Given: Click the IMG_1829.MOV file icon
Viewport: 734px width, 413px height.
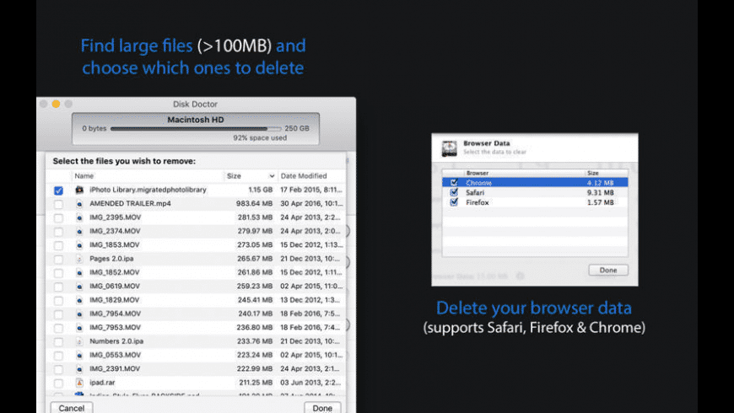Looking at the screenshot, I should pos(79,300).
